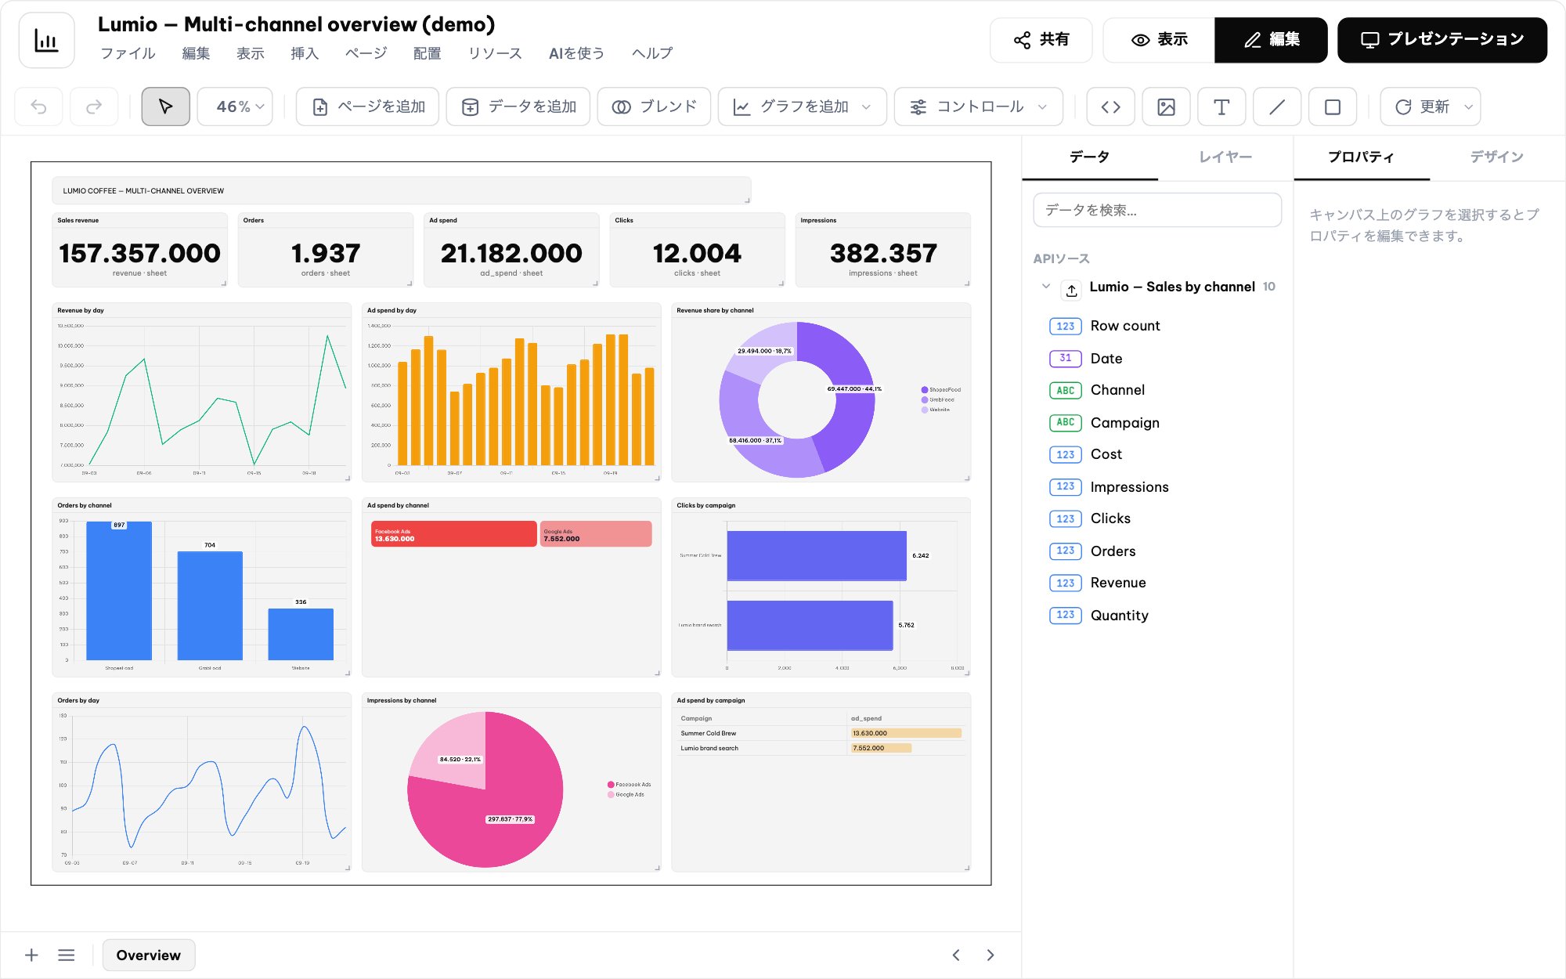This screenshot has height=979, width=1566.
Task: Click the 共有 share button
Action: click(x=1041, y=40)
